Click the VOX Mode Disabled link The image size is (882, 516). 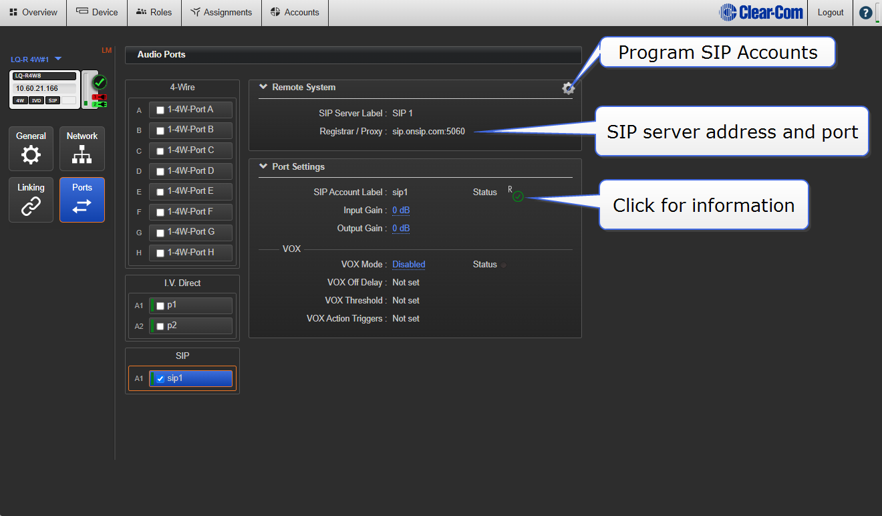pyautogui.click(x=408, y=265)
